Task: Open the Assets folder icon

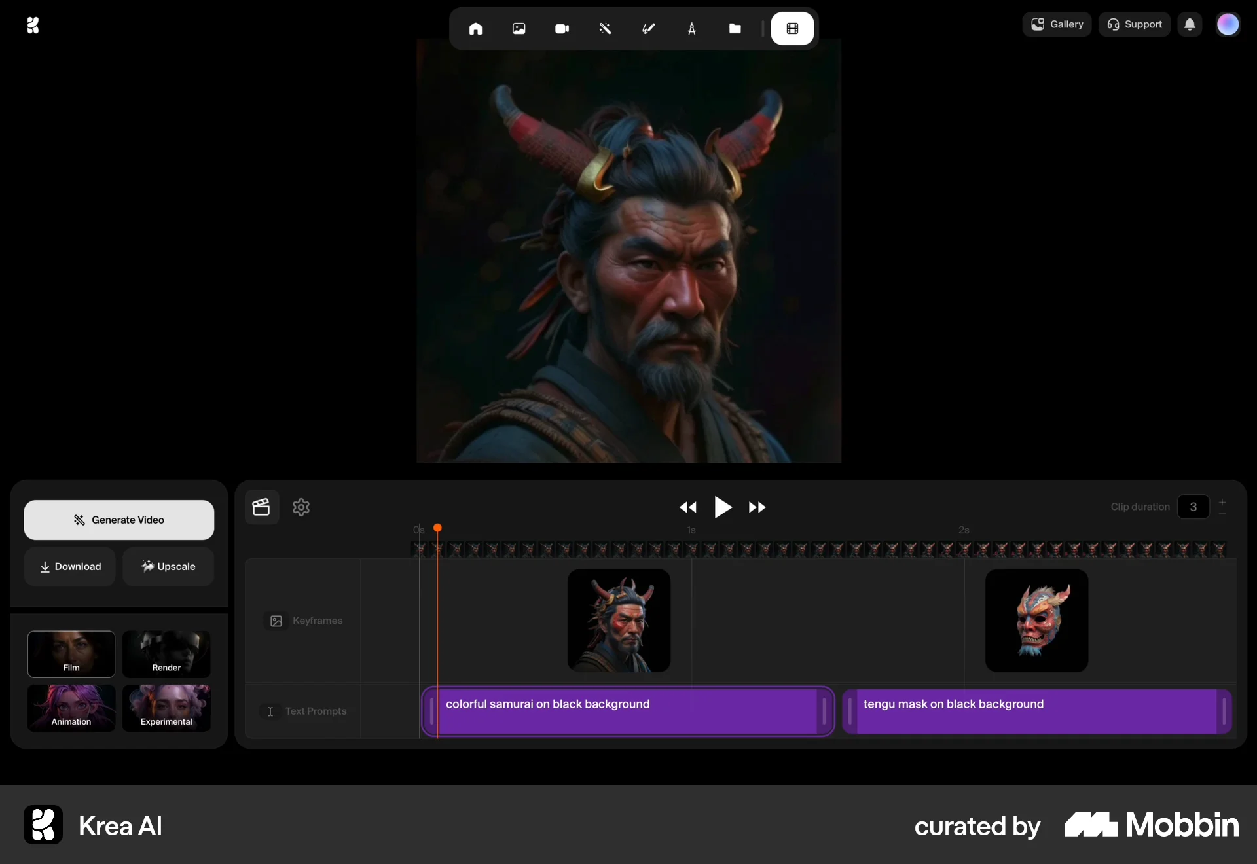Action: pos(735,28)
